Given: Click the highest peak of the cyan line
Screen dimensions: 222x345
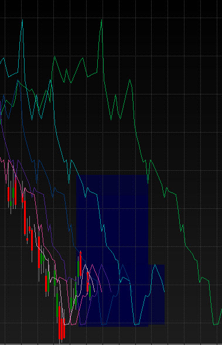Looking at the screenshot, I should pos(22,21).
